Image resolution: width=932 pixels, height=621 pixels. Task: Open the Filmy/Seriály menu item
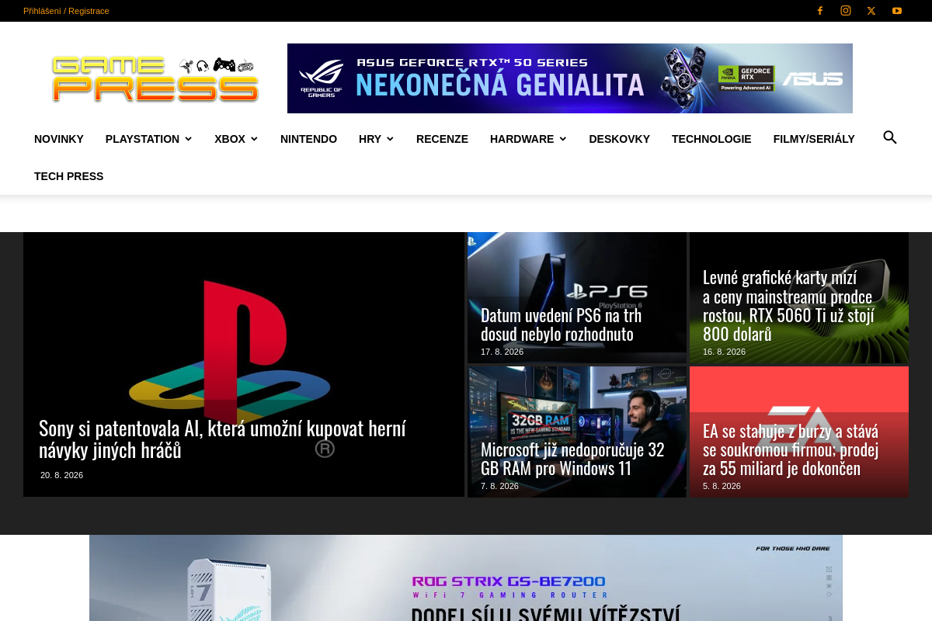[814, 139]
